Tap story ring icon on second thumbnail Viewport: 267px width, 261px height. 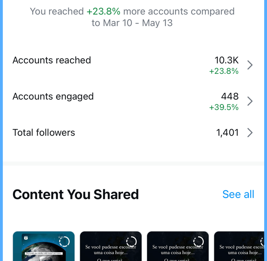(131, 241)
